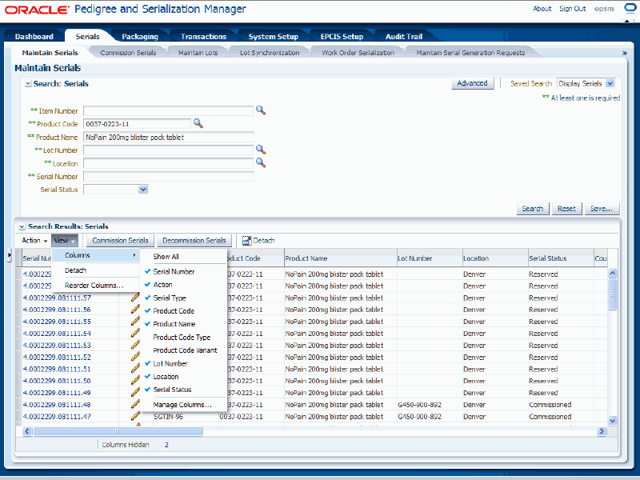Image resolution: width=640 pixels, height=480 pixels.
Task: Open Lot Number search lookup icon
Action: pos(261,150)
